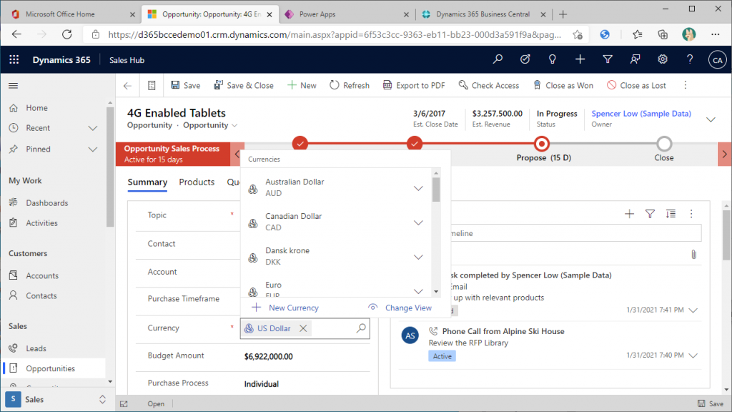Image resolution: width=732 pixels, height=412 pixels.
Task: Mark opportunity with Close as Lost
Action: coord(636,86)
